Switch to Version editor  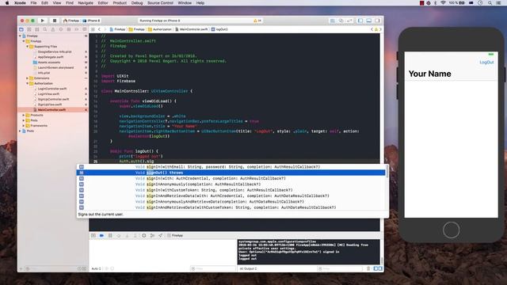click(x=349, y=21)
